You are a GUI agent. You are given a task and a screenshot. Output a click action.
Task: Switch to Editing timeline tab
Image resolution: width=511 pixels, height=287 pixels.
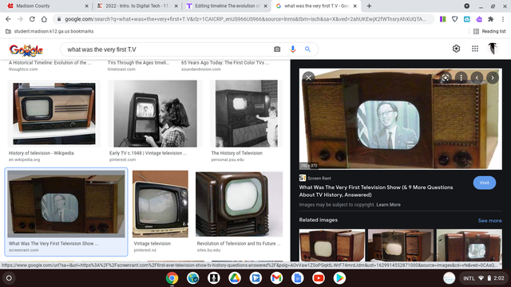[227, 6]
